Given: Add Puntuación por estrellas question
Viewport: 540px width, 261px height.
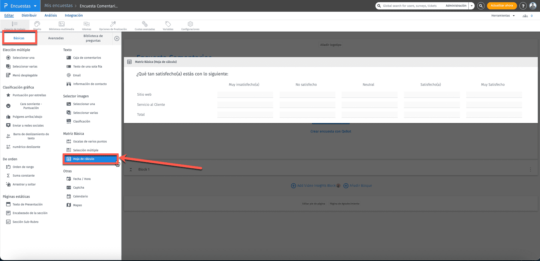Looking at the screenshot, I should click(26, 95).
